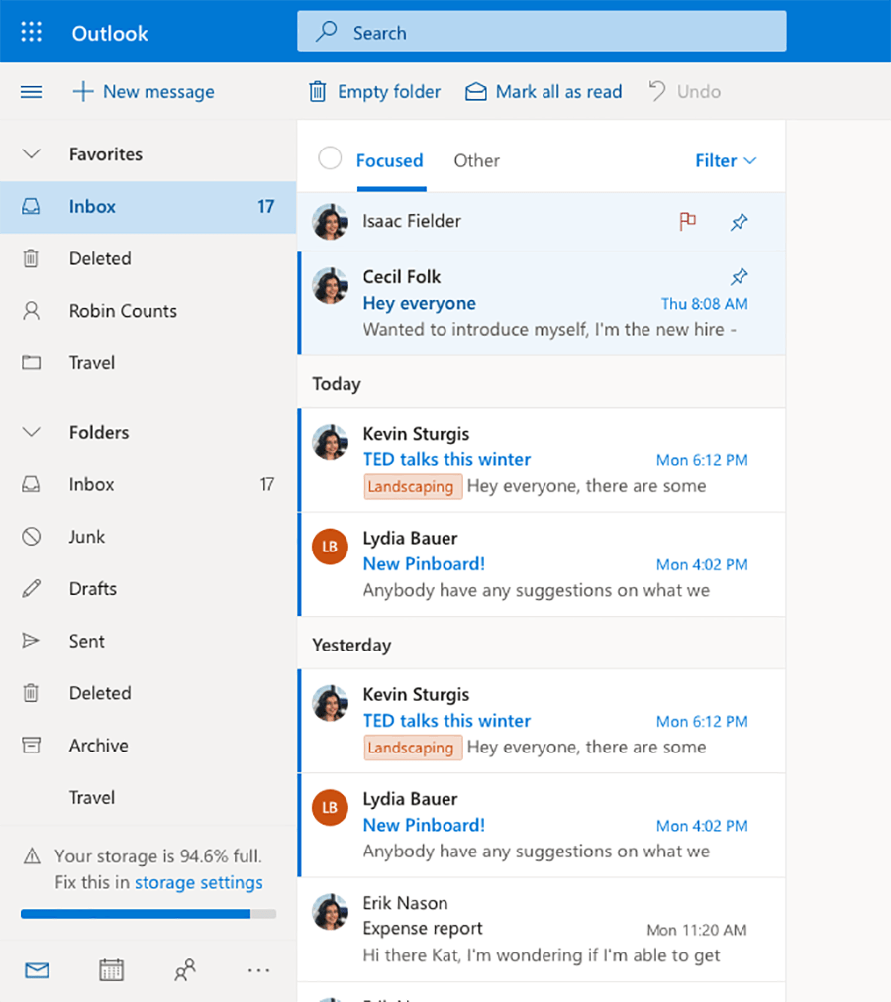Open the People icon at the bottom
Screen dimensions: 891x1002
coord(185,970)
